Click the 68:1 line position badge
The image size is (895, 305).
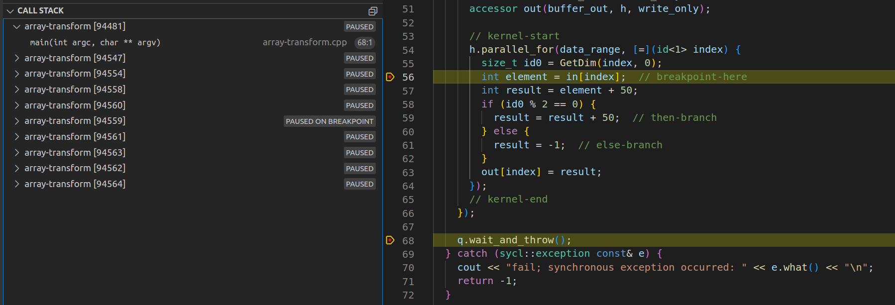pyautogui.click(x=364, y=43)
